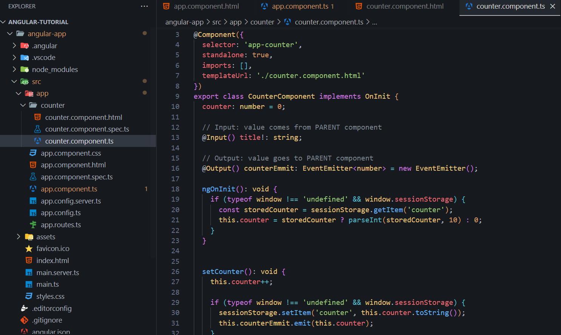Screen dimensions: 561x335
Task: Click the 'counter' breadcrumb segment
Action: tap(262, 22)
